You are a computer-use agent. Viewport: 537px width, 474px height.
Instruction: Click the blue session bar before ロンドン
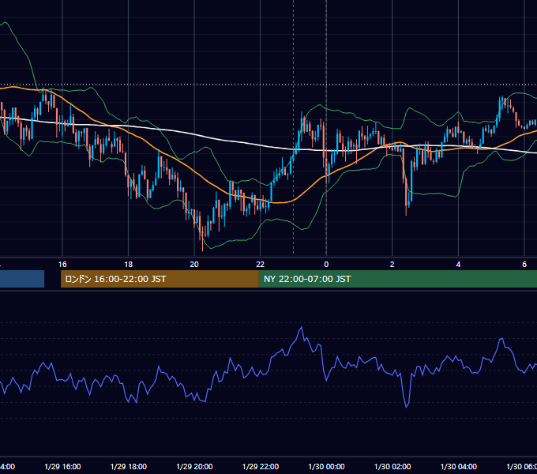22,279
